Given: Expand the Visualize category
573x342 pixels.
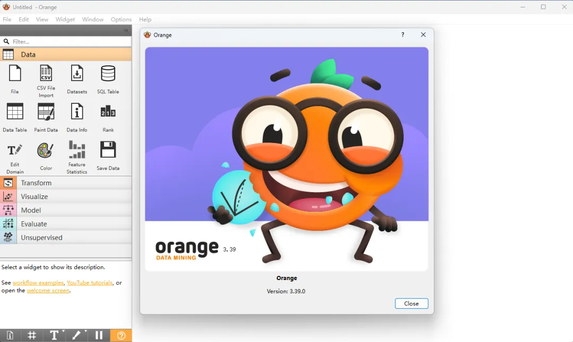Looking at the screenshot, I should coord(66,196).
